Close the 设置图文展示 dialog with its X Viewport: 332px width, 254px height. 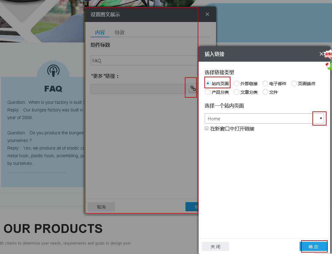pyautogui.click(x=207, y=14)
